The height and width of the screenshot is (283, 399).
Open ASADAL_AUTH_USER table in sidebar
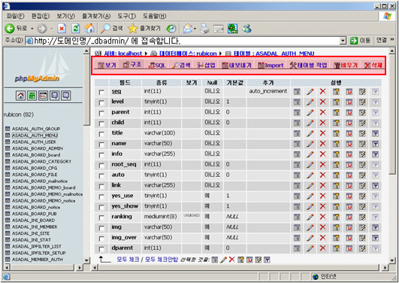click(34, 141)
